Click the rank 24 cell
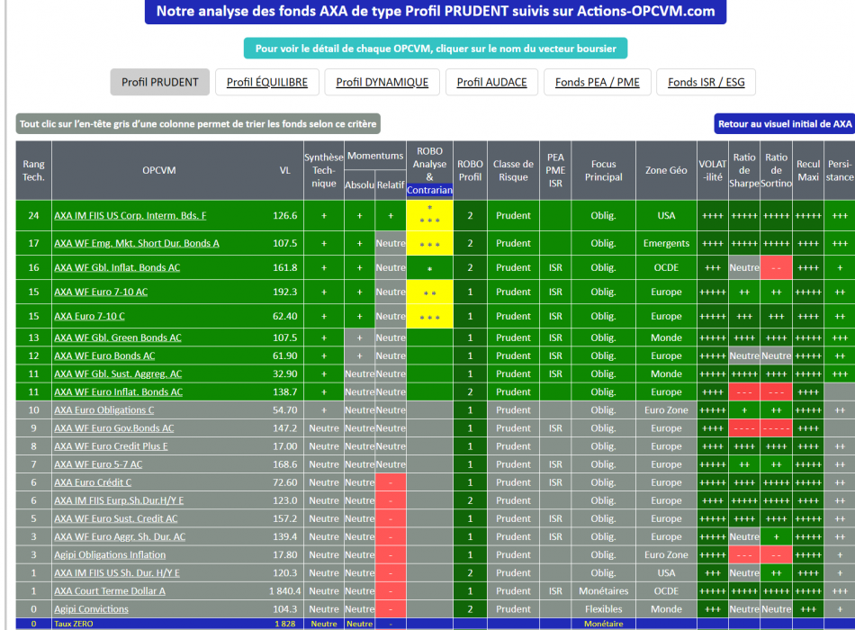855x630 pixels. 34,215
